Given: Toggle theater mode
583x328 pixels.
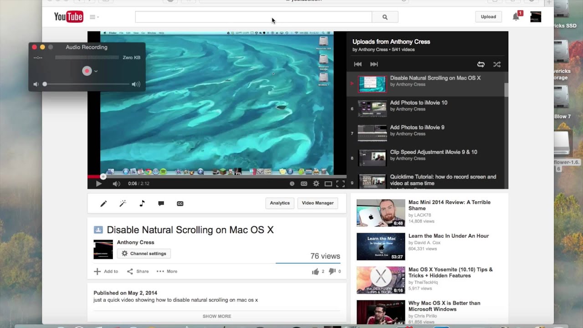Looking at the screenshot, I should [328, 184].
